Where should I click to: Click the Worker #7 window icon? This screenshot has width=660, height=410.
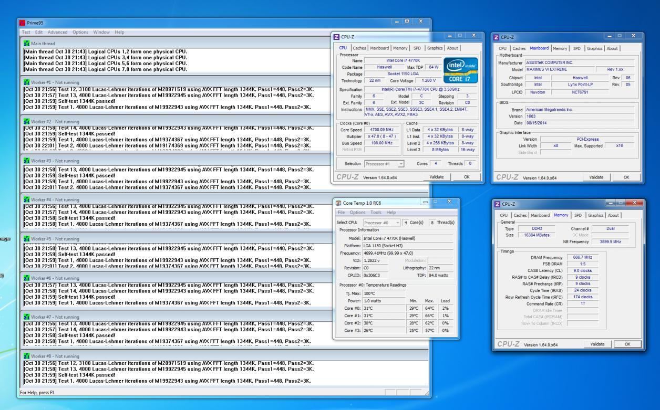(26, 317)
